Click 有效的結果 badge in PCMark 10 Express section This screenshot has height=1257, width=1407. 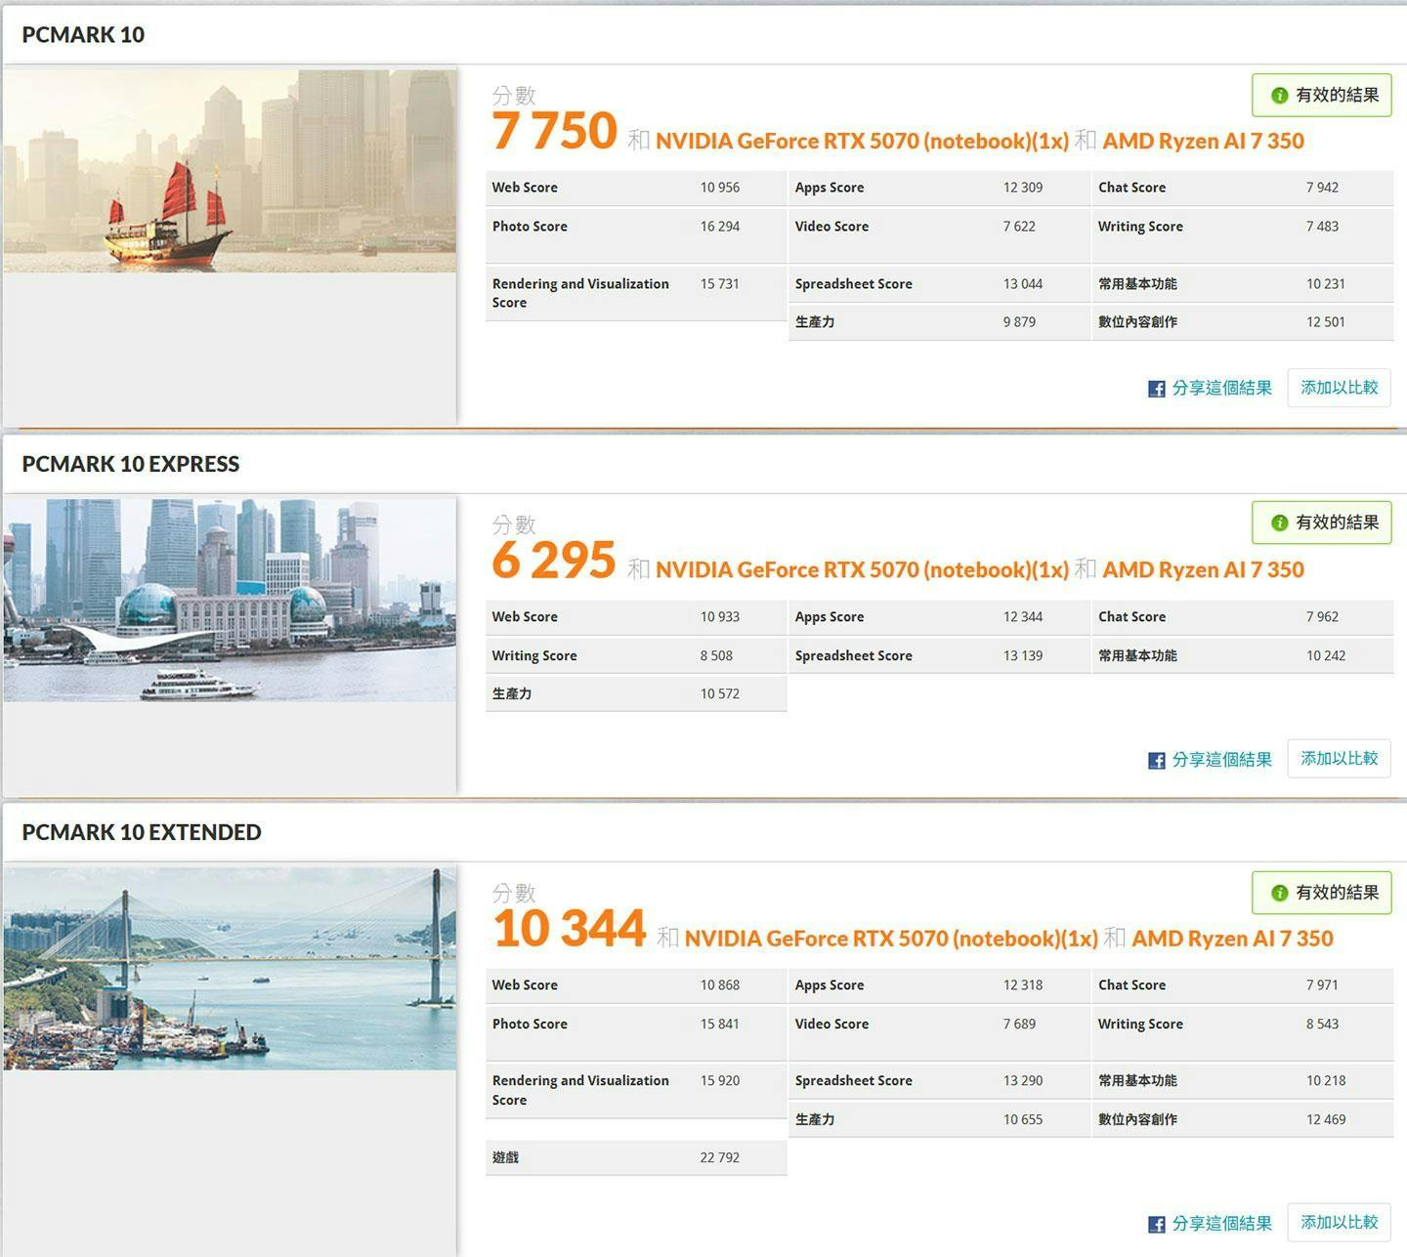click(1322, 524)
